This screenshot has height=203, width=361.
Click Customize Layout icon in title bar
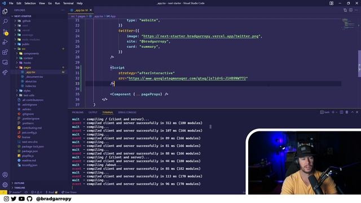click(x=331, y=3)
